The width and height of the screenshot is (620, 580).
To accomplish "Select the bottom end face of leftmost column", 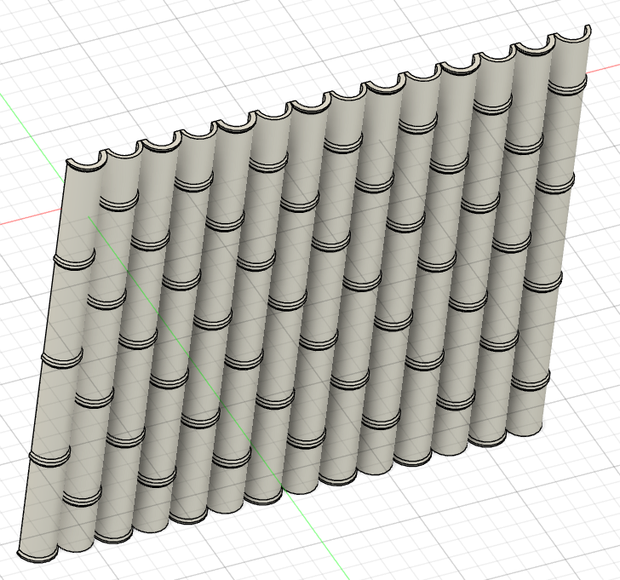I will click(37, 557).
